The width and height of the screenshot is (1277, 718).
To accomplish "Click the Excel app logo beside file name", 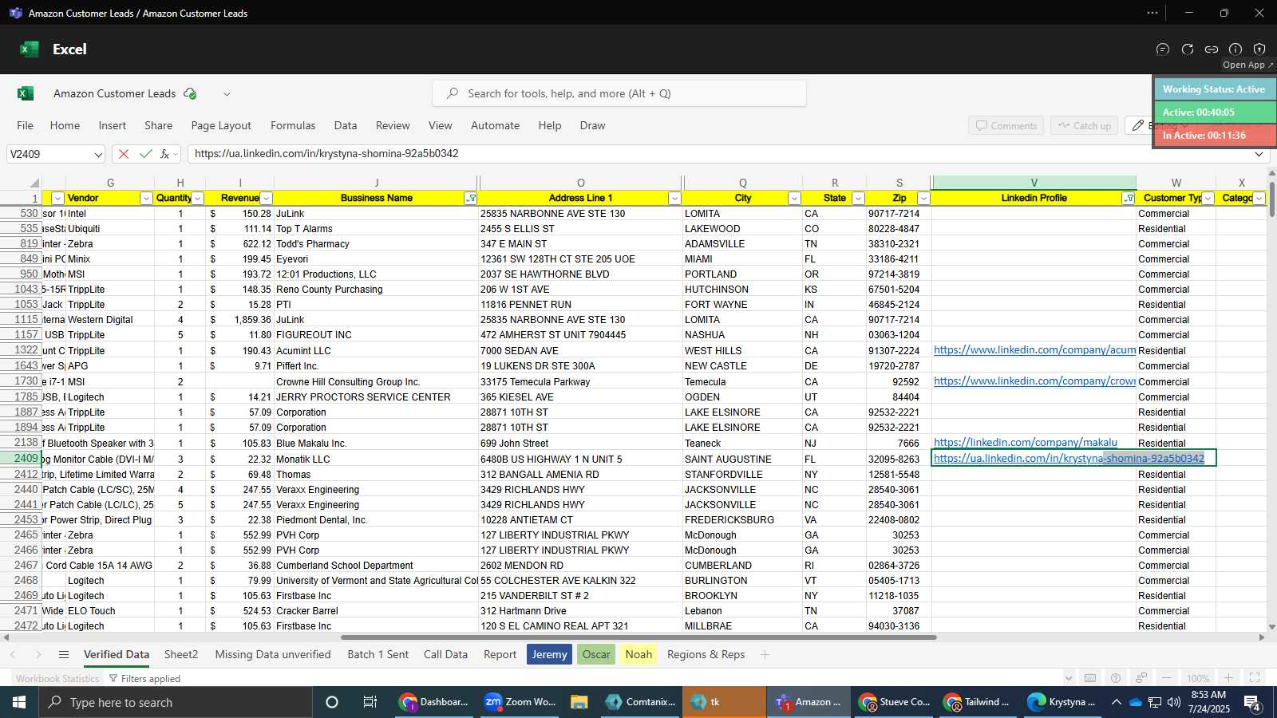I will (x=26, y=93).
